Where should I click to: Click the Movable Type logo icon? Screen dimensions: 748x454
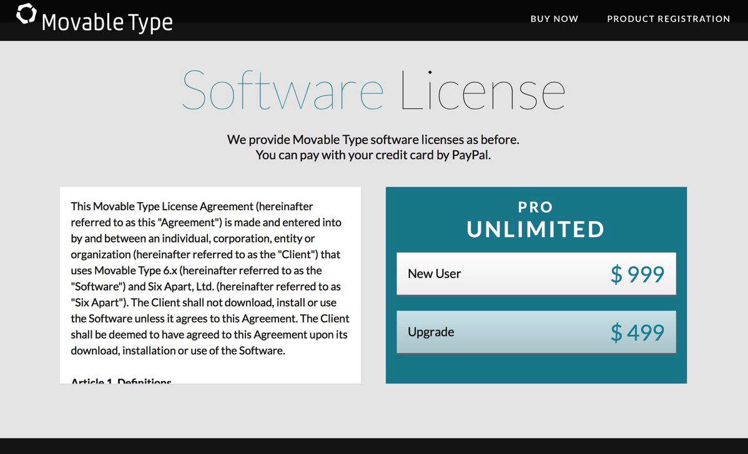point(26,14)
